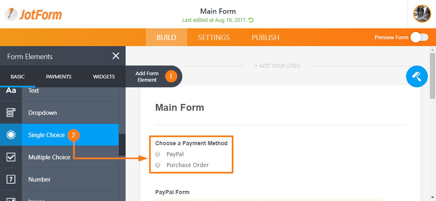Select the Dropdown element icon
The width and height of the screenshot is (436, 201).
coord(11,113)
